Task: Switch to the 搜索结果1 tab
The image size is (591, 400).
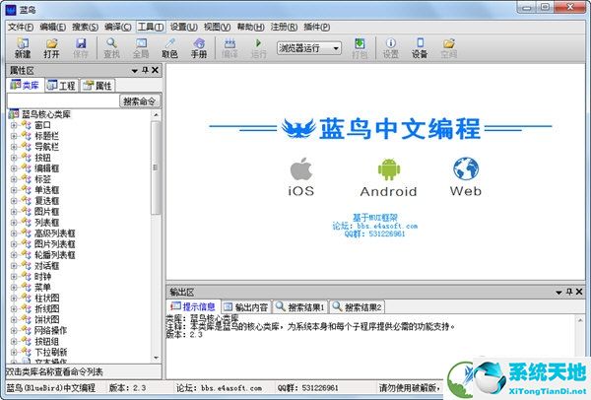Action: pyautogui.click(x=300, y=307)
